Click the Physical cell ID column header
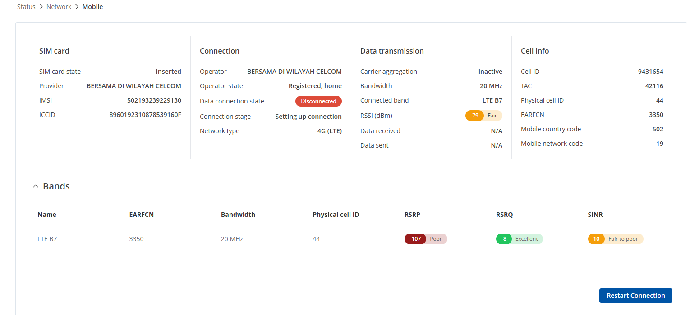 click(x=336, y=215)
